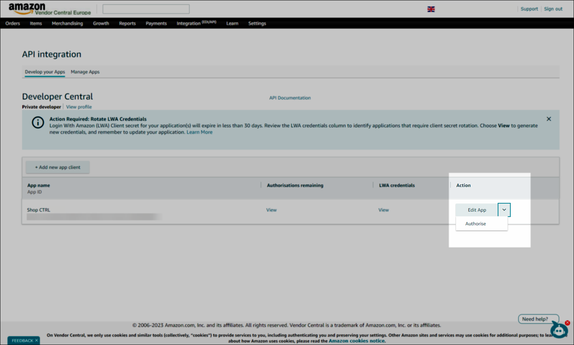
Task: Open the UK flag language selector
Action: (431, 9)
